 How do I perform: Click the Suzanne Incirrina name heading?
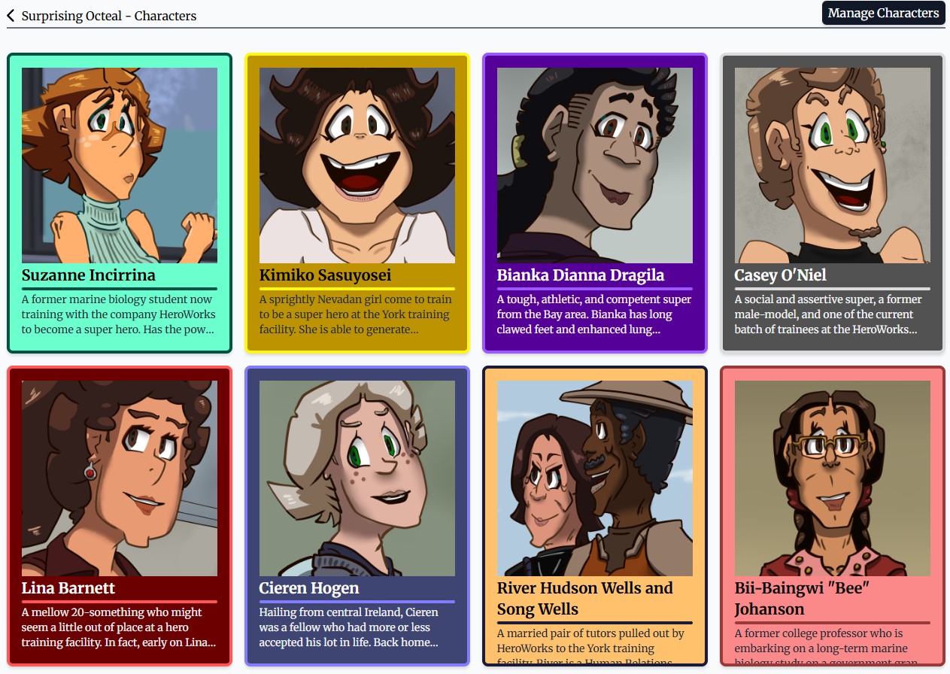point(89,275)
